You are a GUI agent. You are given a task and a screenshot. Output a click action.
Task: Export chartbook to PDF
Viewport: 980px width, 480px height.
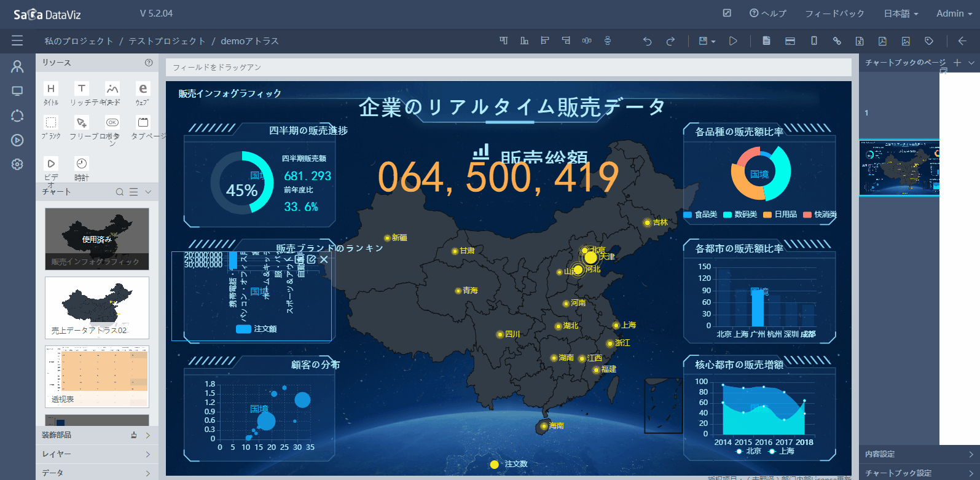[x=882, y=41]
